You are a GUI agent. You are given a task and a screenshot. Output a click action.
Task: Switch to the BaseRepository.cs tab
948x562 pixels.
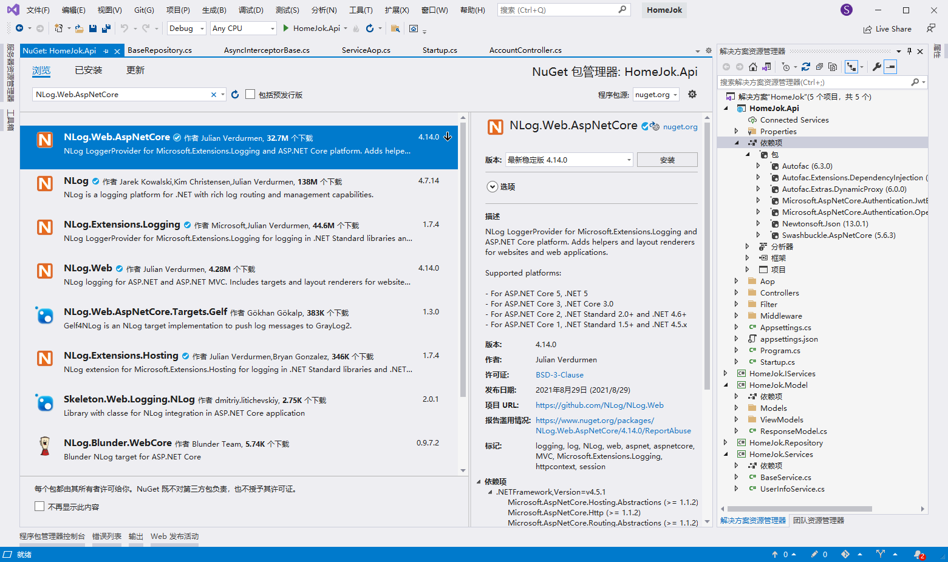click(160, 50)
